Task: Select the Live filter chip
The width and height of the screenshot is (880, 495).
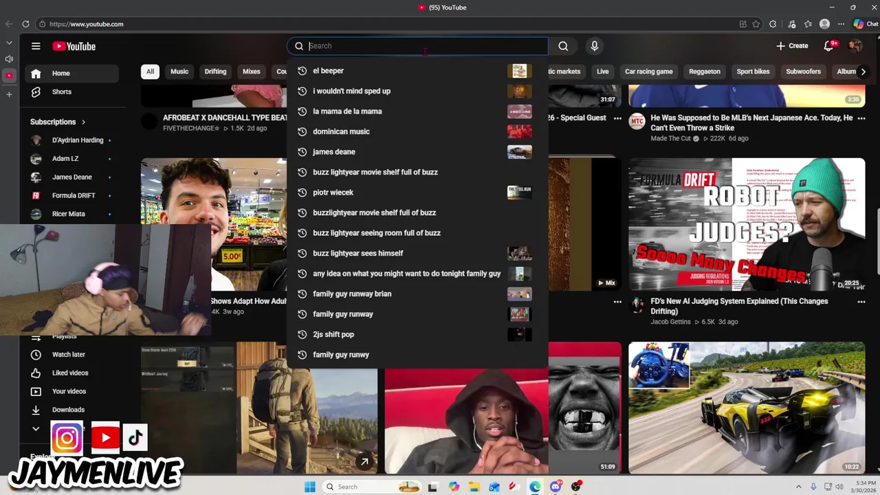Action: click(x=603, y=71)
